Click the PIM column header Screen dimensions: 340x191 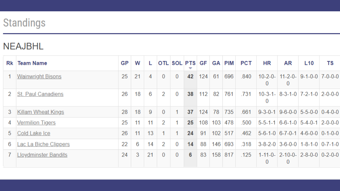coord(229,63)
